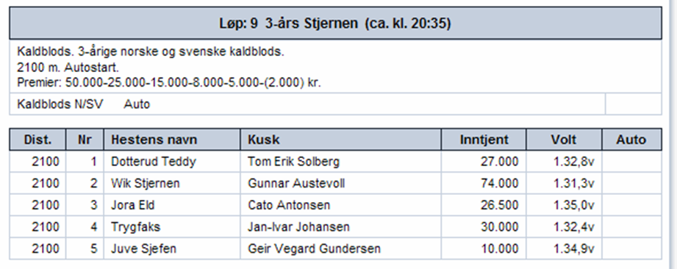Select horse name Wik Stjernen
Viewport: 677px width, 269px height.
coord(145,184)
